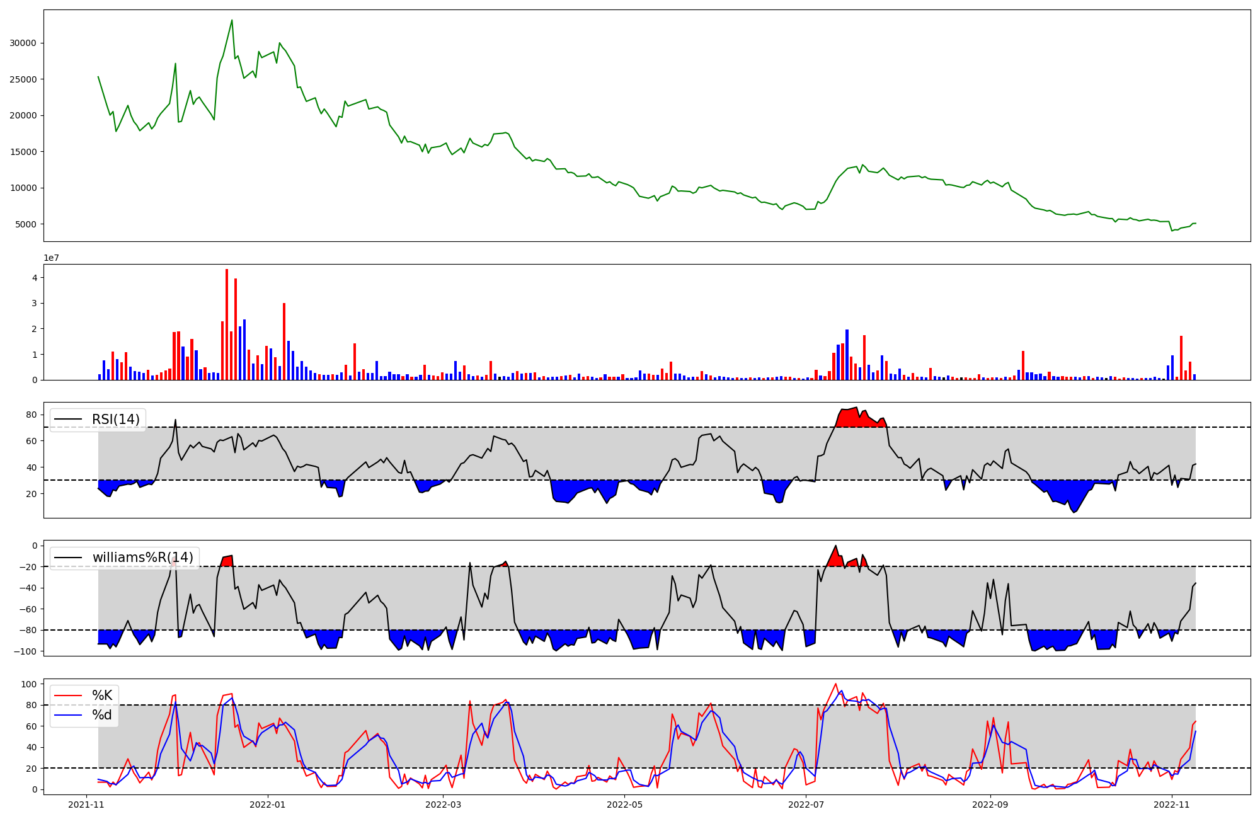Click the RSI(14) legend label
This screenshot has height=819, width=1260.
click(x=116, y=420)
